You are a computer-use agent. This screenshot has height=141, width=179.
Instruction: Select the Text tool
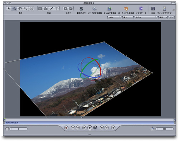[57, 9]
